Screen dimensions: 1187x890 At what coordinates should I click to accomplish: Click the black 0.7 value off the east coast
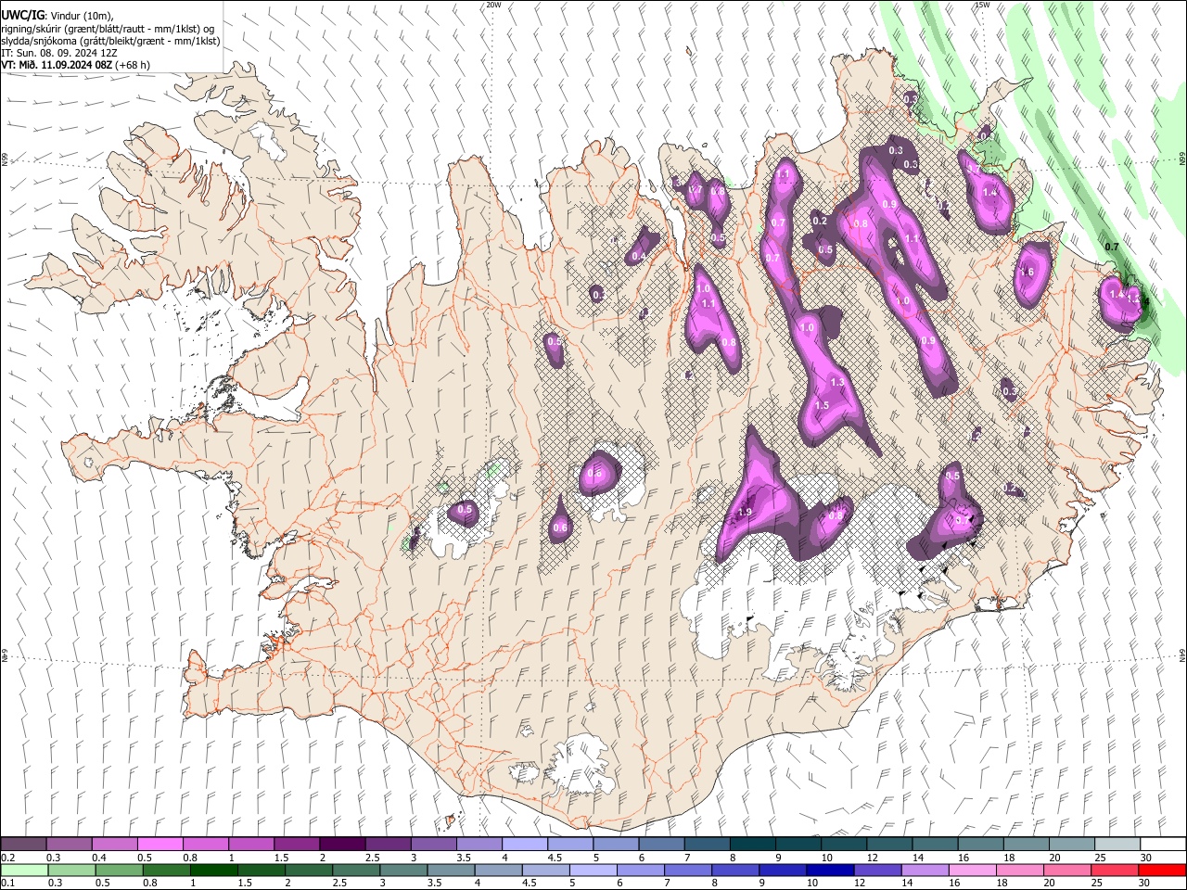click(1113, 247)
